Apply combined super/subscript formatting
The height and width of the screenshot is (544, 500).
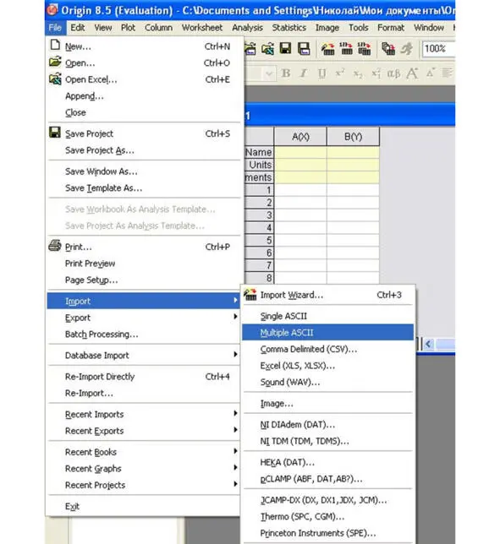tap(376, 73)
